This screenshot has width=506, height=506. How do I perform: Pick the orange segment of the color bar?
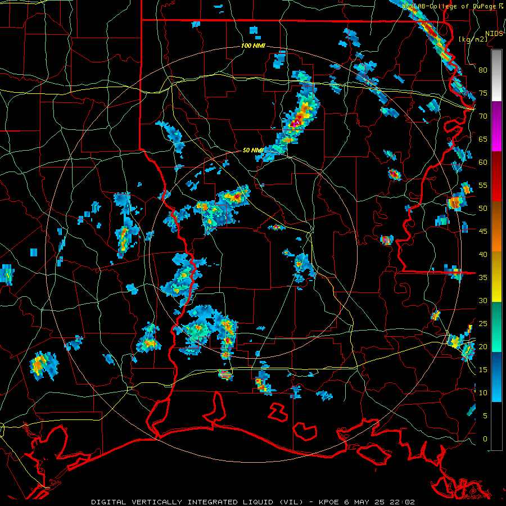pos(496,227)
